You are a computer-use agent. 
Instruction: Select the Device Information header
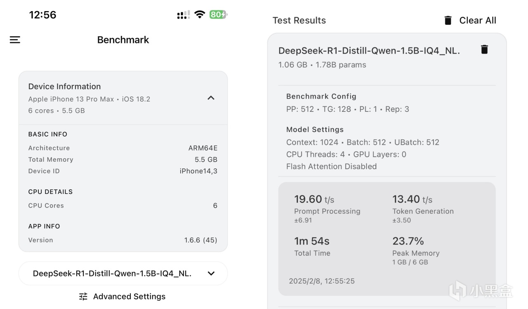[x=64, y=86]
